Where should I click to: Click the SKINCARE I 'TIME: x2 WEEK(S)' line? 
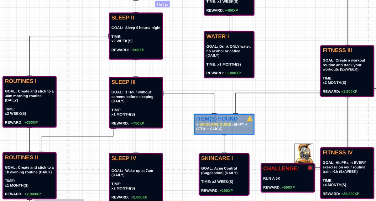click(217, 182)
